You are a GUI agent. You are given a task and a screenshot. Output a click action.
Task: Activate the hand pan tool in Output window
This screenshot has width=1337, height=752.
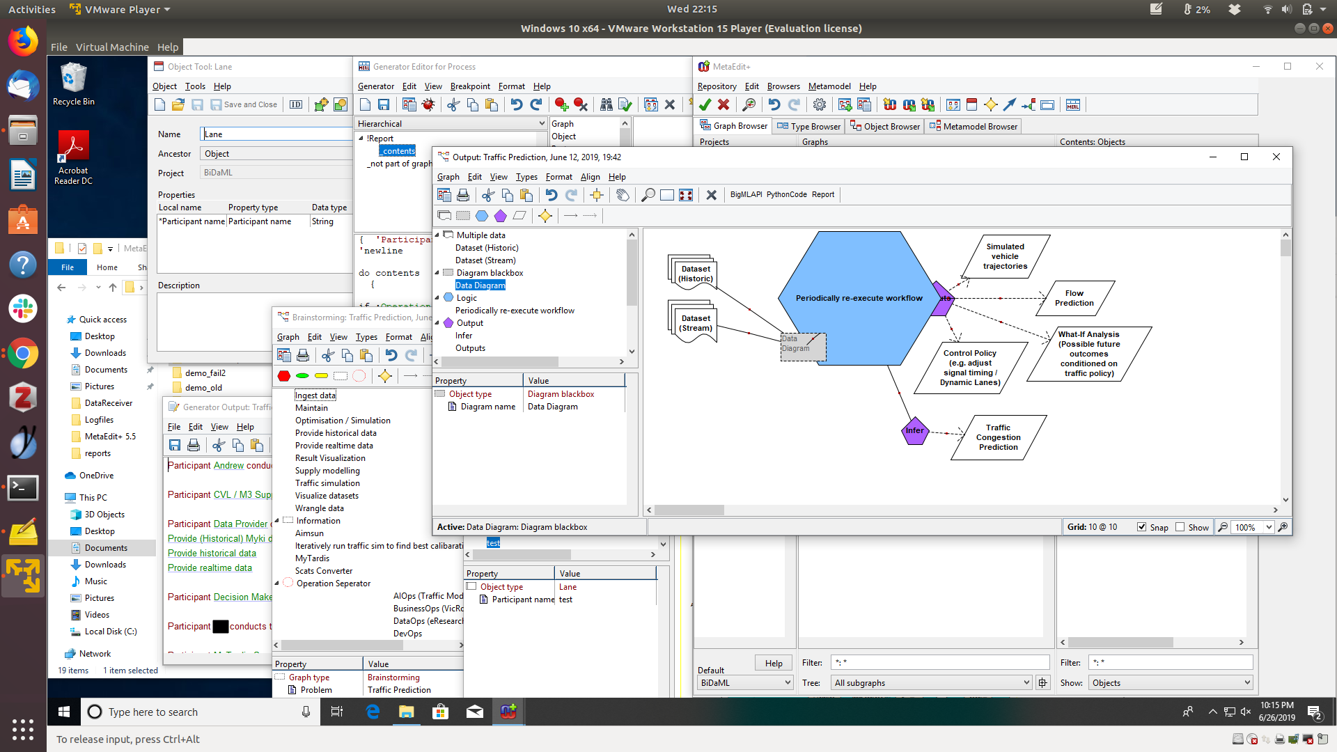(623, 195)
